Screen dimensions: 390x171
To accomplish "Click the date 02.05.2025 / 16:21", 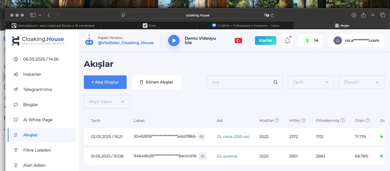I will click(x=107, y=137).
